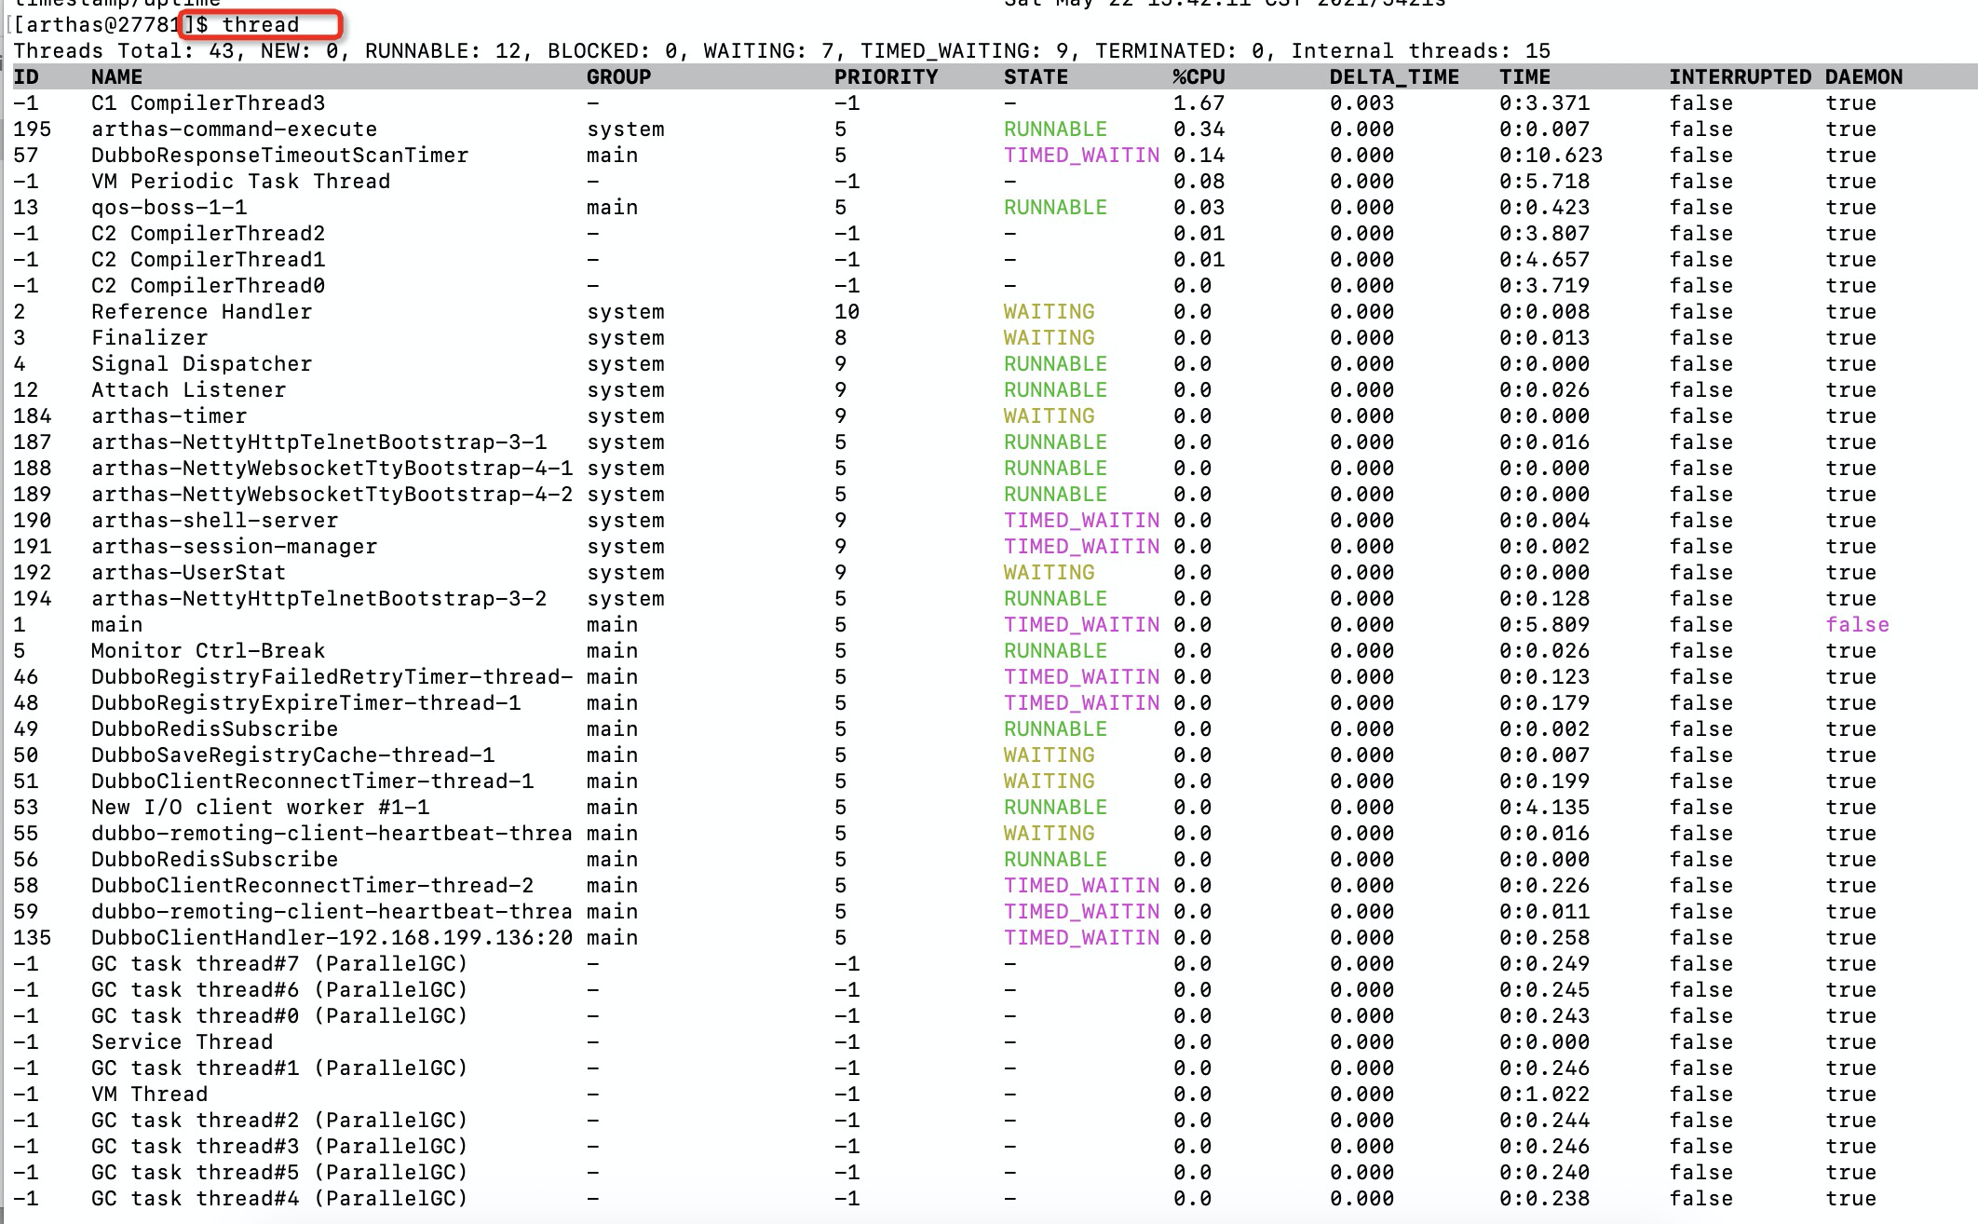The height and width of the screenshot is (1224, 1978).
Task: Select the 'C1 CompilerThread3' thread name
Action: [x=208, y=102]
